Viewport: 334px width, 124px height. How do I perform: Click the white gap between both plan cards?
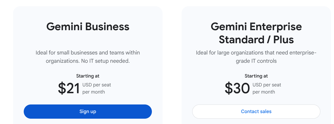(172, 65)
